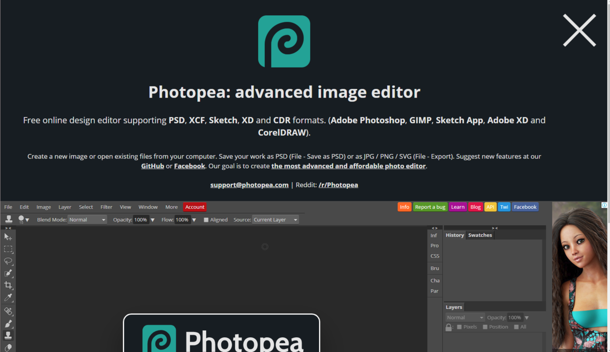610x352 pixels.
Task: Select the Clone Stamp tool in left toolbar
Action: [x=8, y=335]
